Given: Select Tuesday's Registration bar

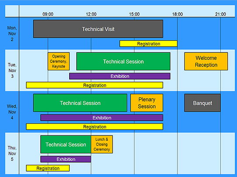Looking at the screenshot, I should point(95,85).
